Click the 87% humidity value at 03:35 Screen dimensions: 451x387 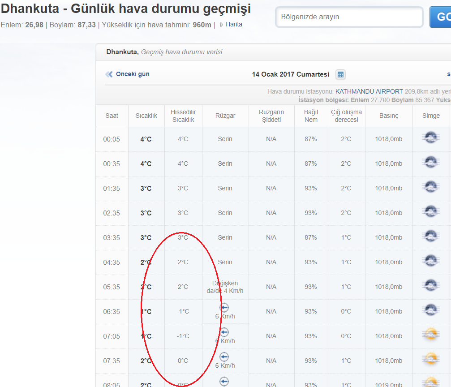[x=311, y=238]
